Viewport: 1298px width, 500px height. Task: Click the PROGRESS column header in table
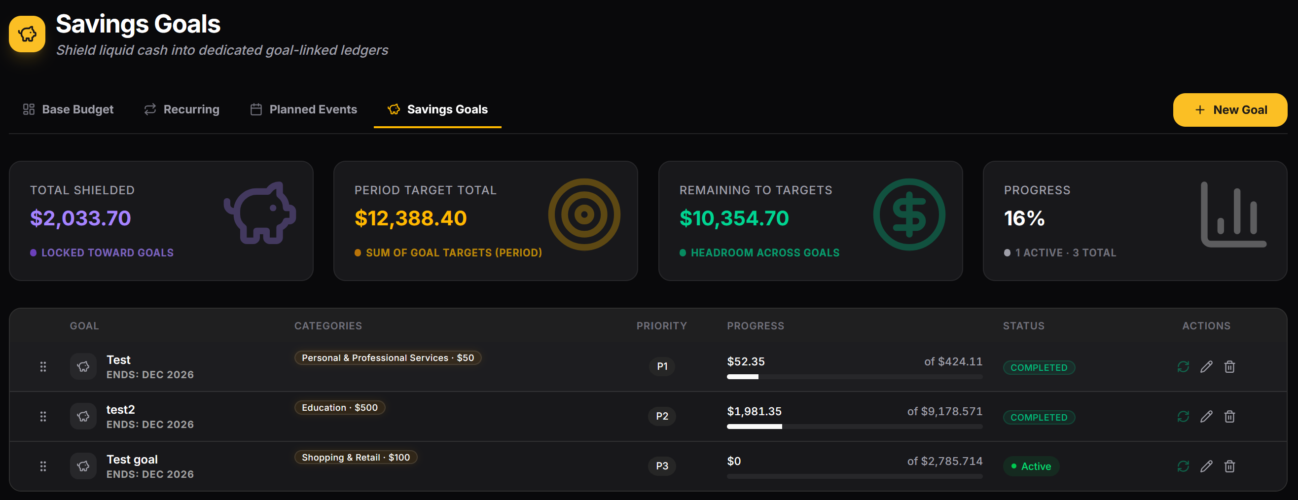[756, 325]
